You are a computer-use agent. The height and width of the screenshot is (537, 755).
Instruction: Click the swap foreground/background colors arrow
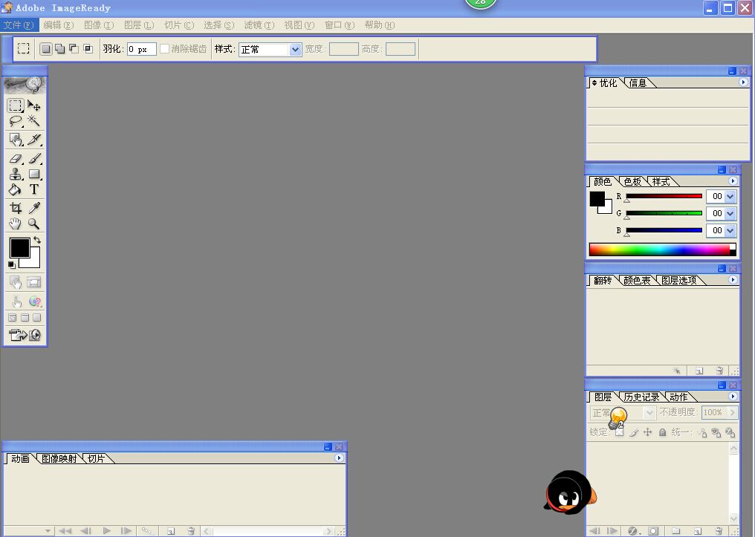point(37,240)
